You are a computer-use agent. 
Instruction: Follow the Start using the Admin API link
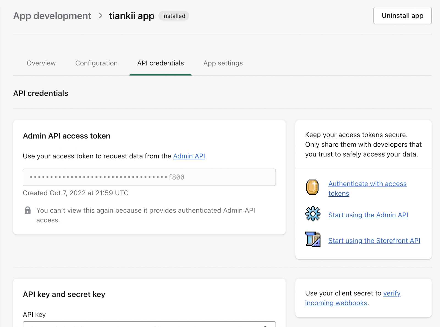click(368, 215)
